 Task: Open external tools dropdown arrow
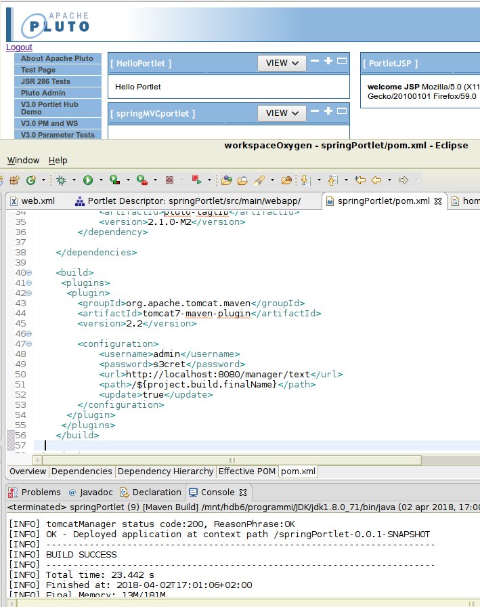(155, 180)
